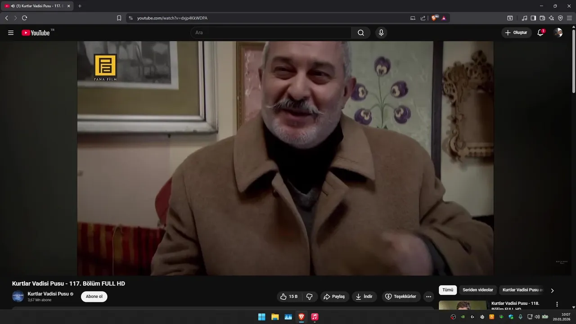Open the channel avatar next to title

click(18, 297)
